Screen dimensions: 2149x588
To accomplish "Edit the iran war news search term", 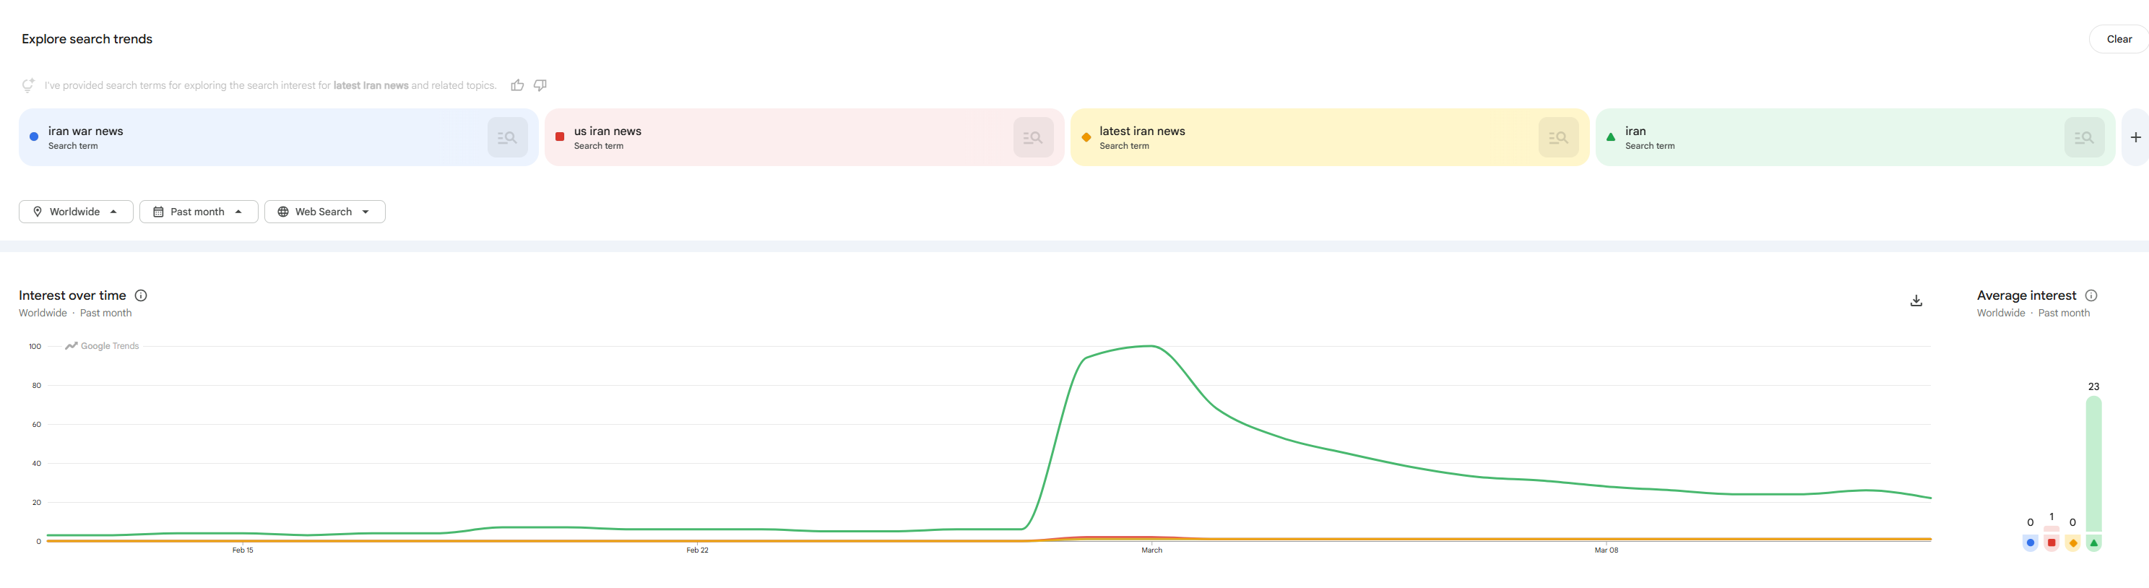I will point(86,131).
